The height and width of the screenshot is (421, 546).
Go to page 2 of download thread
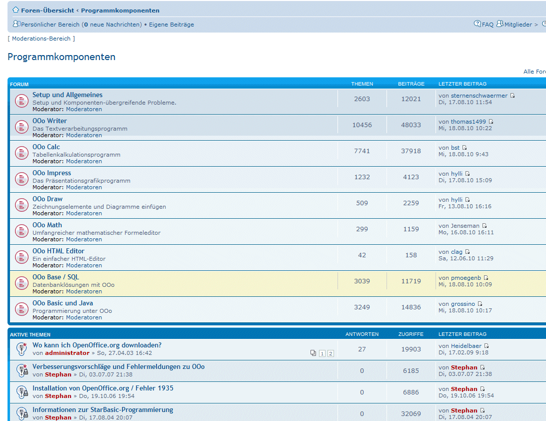tap(330, 353)
